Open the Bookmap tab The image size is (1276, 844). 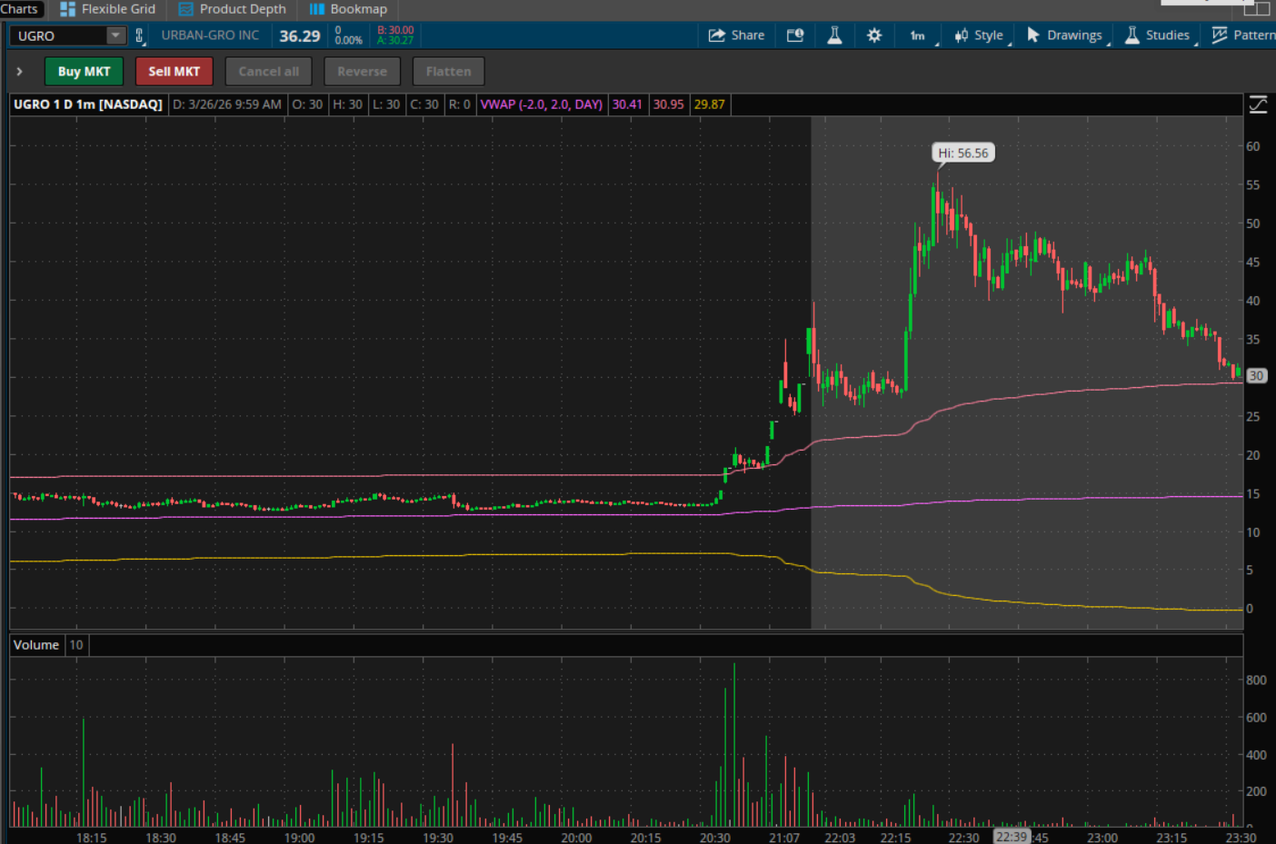tap(348, 9)
